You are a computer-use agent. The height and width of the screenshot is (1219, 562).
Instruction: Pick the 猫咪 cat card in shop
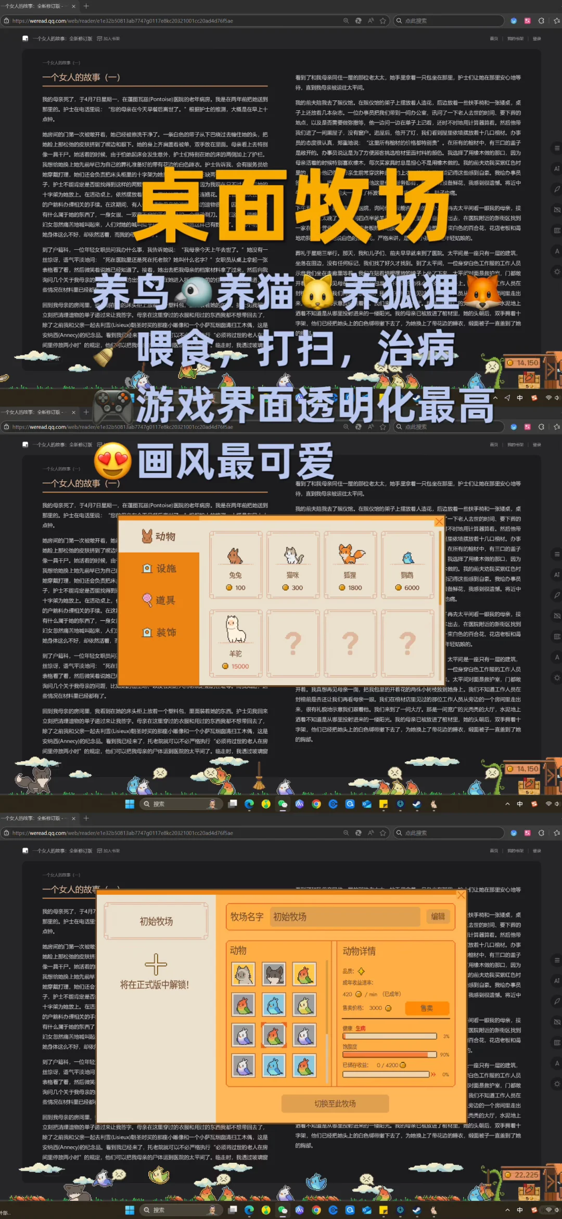click(293, 565)
